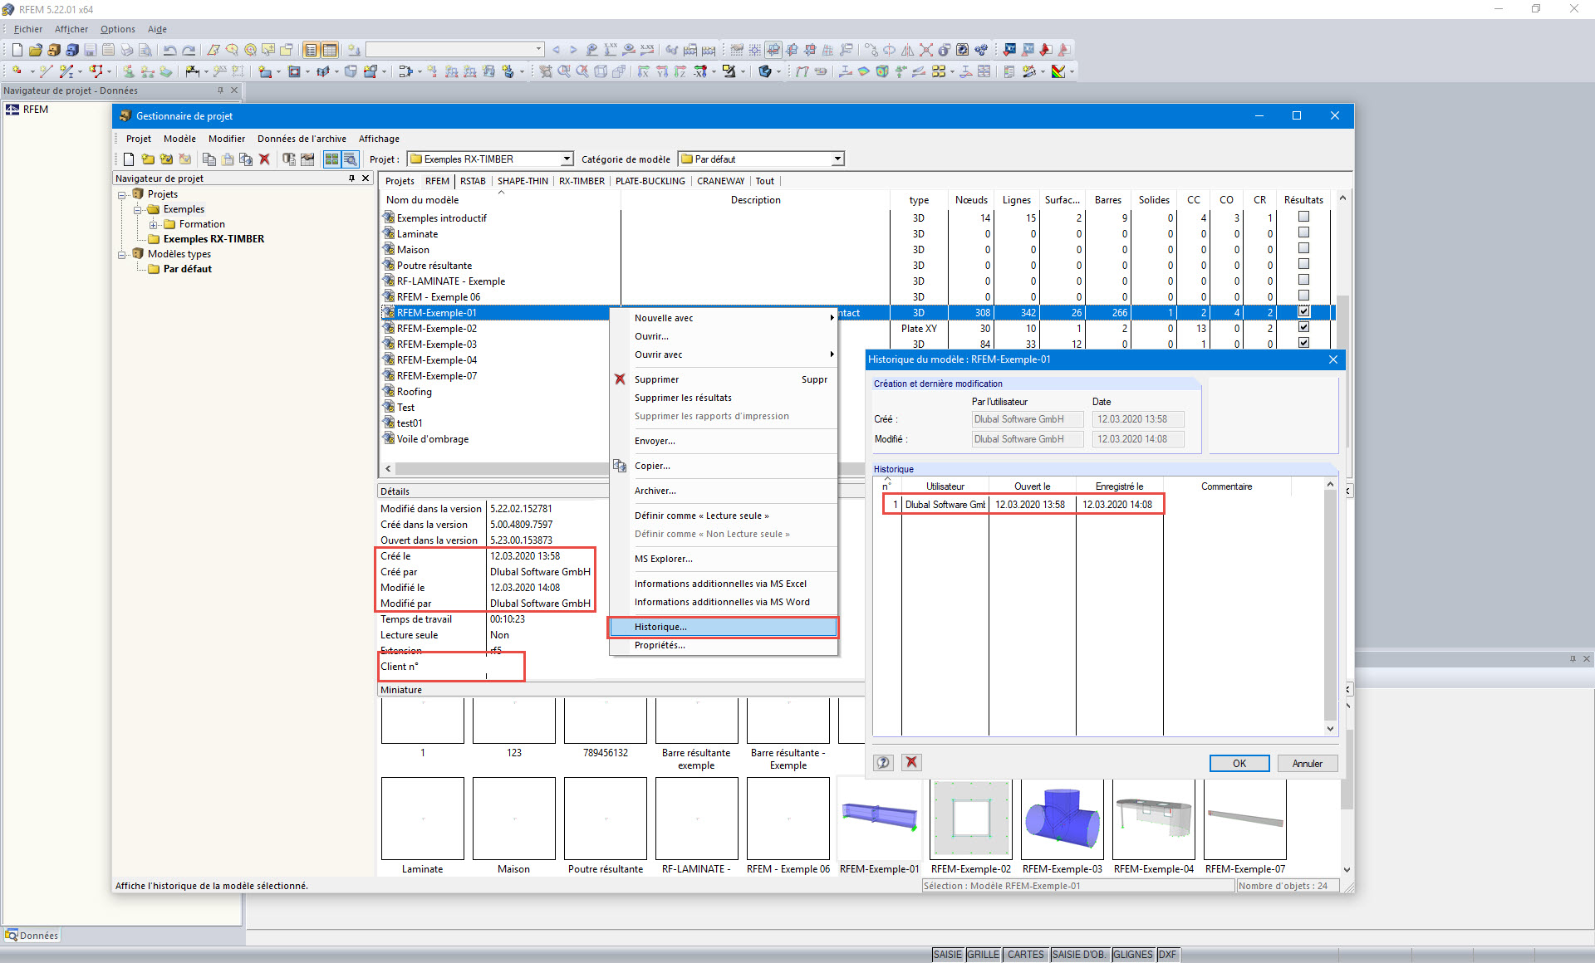The height and width of the screenshot is (963, 1595).
Task: Click the new project icon in Gestionnaire toolbar
Action: tap(129, 159)
